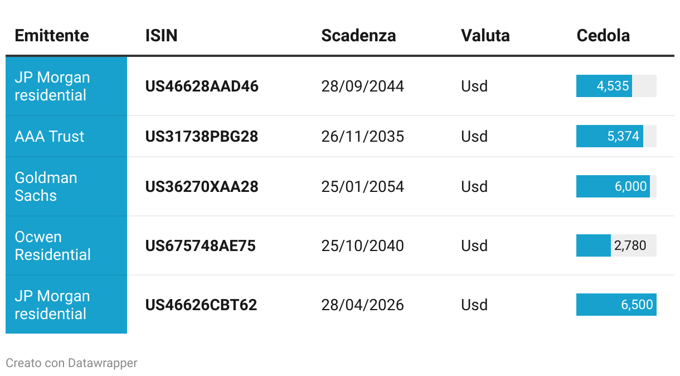Click the maturity date 25/01/2054
Image resolution: width=680 pixels, height=376 pixels.
pos(362,187)
